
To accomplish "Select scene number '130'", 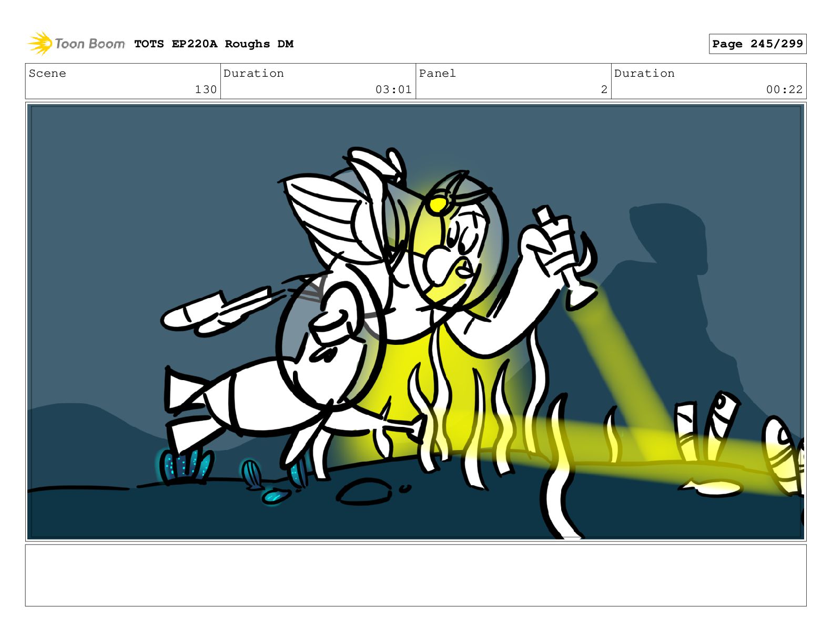I will click(x=206, y=90).
